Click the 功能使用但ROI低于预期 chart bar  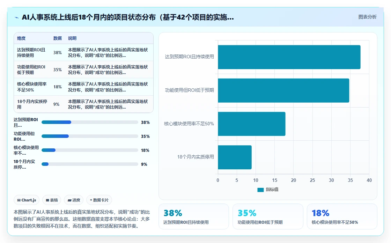pos(283,90)
